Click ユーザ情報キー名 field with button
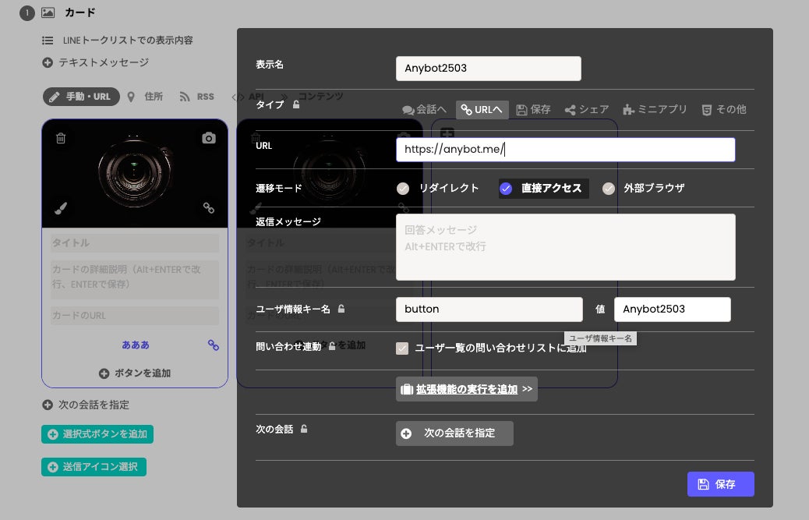Screen dimensions: 809x520 [489, 310]
